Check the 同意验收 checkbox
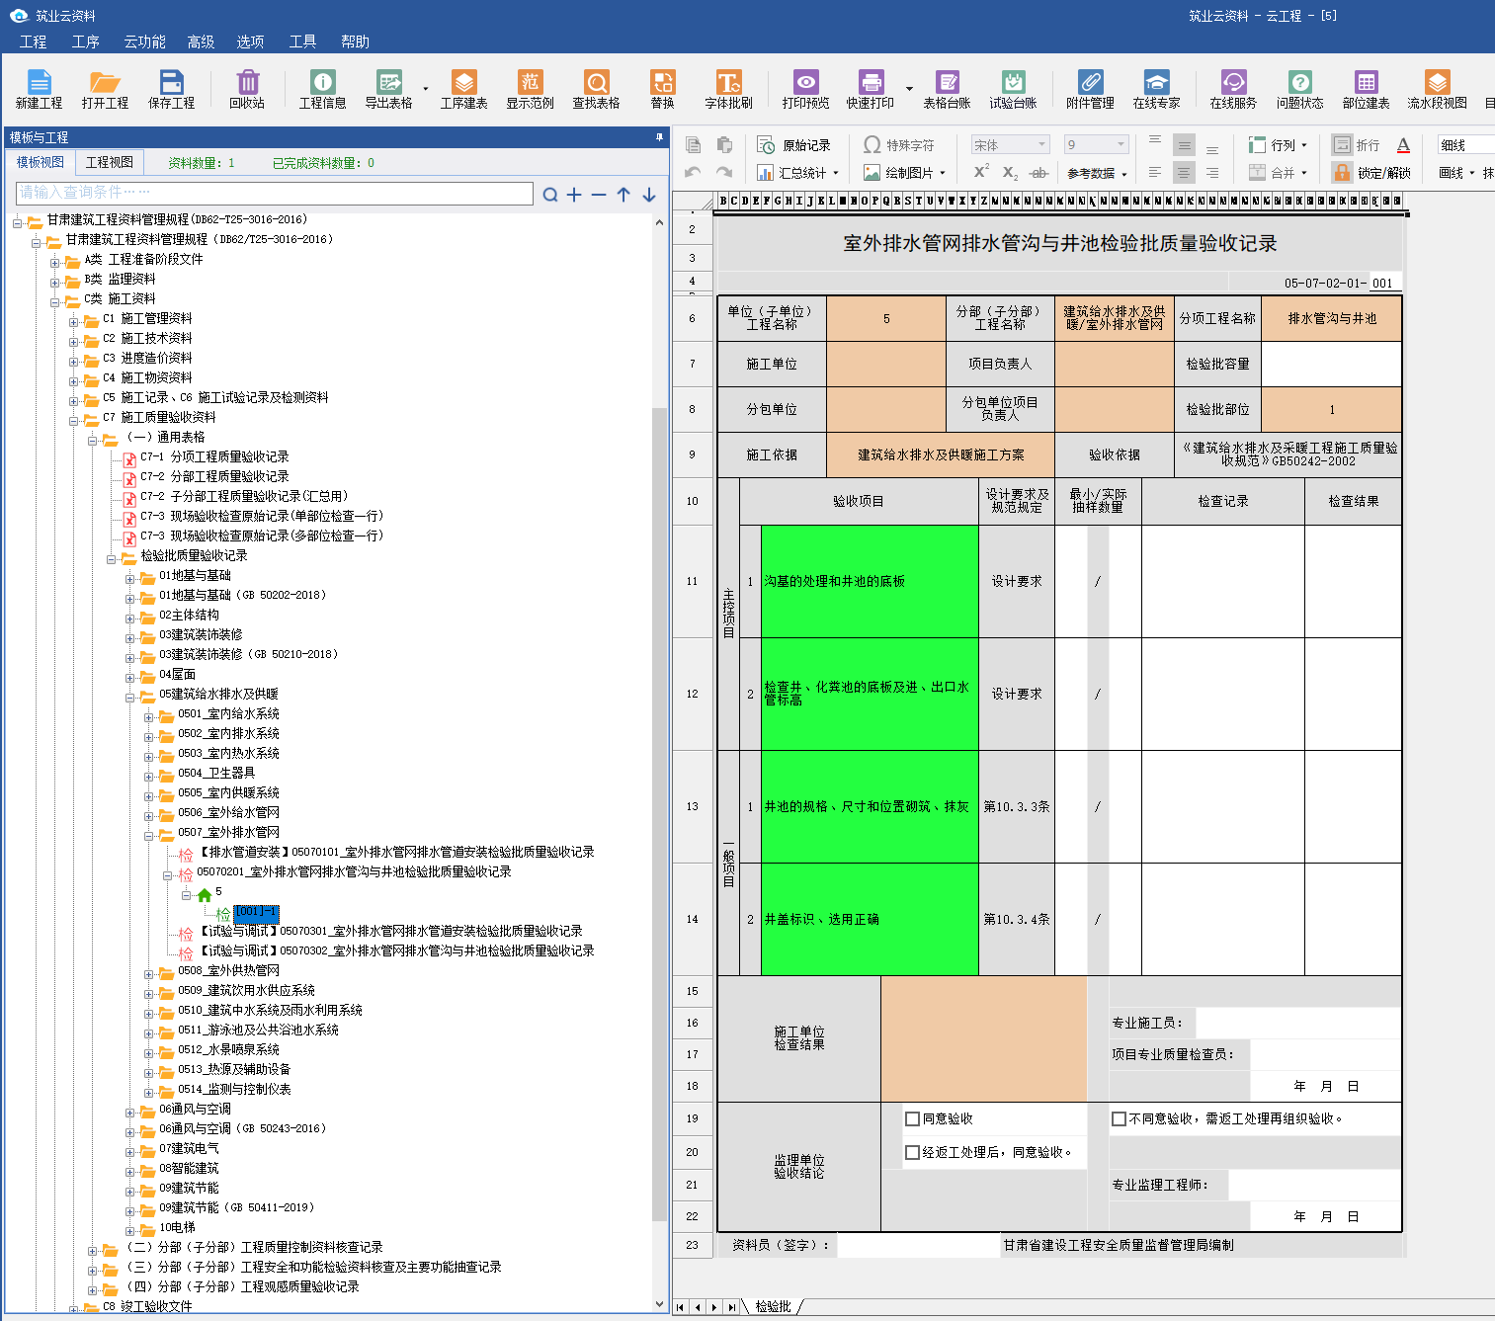1495x1321 pixels. pos(913,1118)
